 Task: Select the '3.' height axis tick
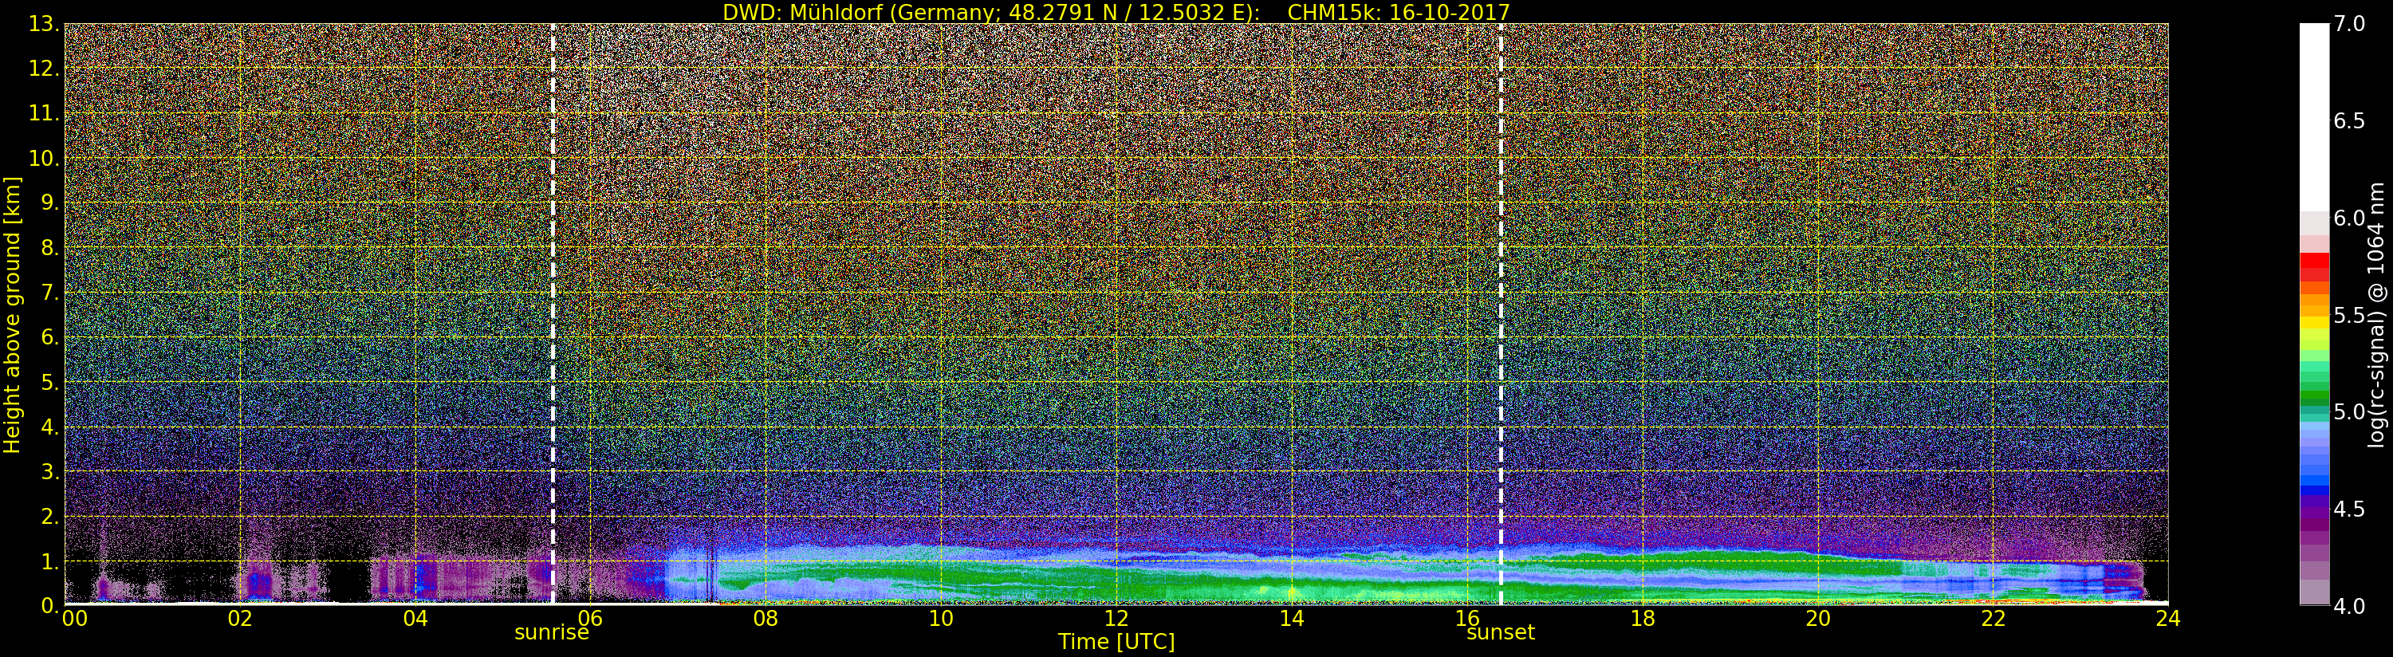click(x=49, y=472)
